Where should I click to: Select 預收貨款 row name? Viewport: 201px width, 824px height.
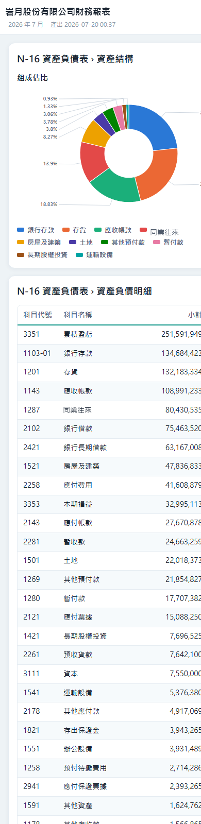(x=78, y=655)
